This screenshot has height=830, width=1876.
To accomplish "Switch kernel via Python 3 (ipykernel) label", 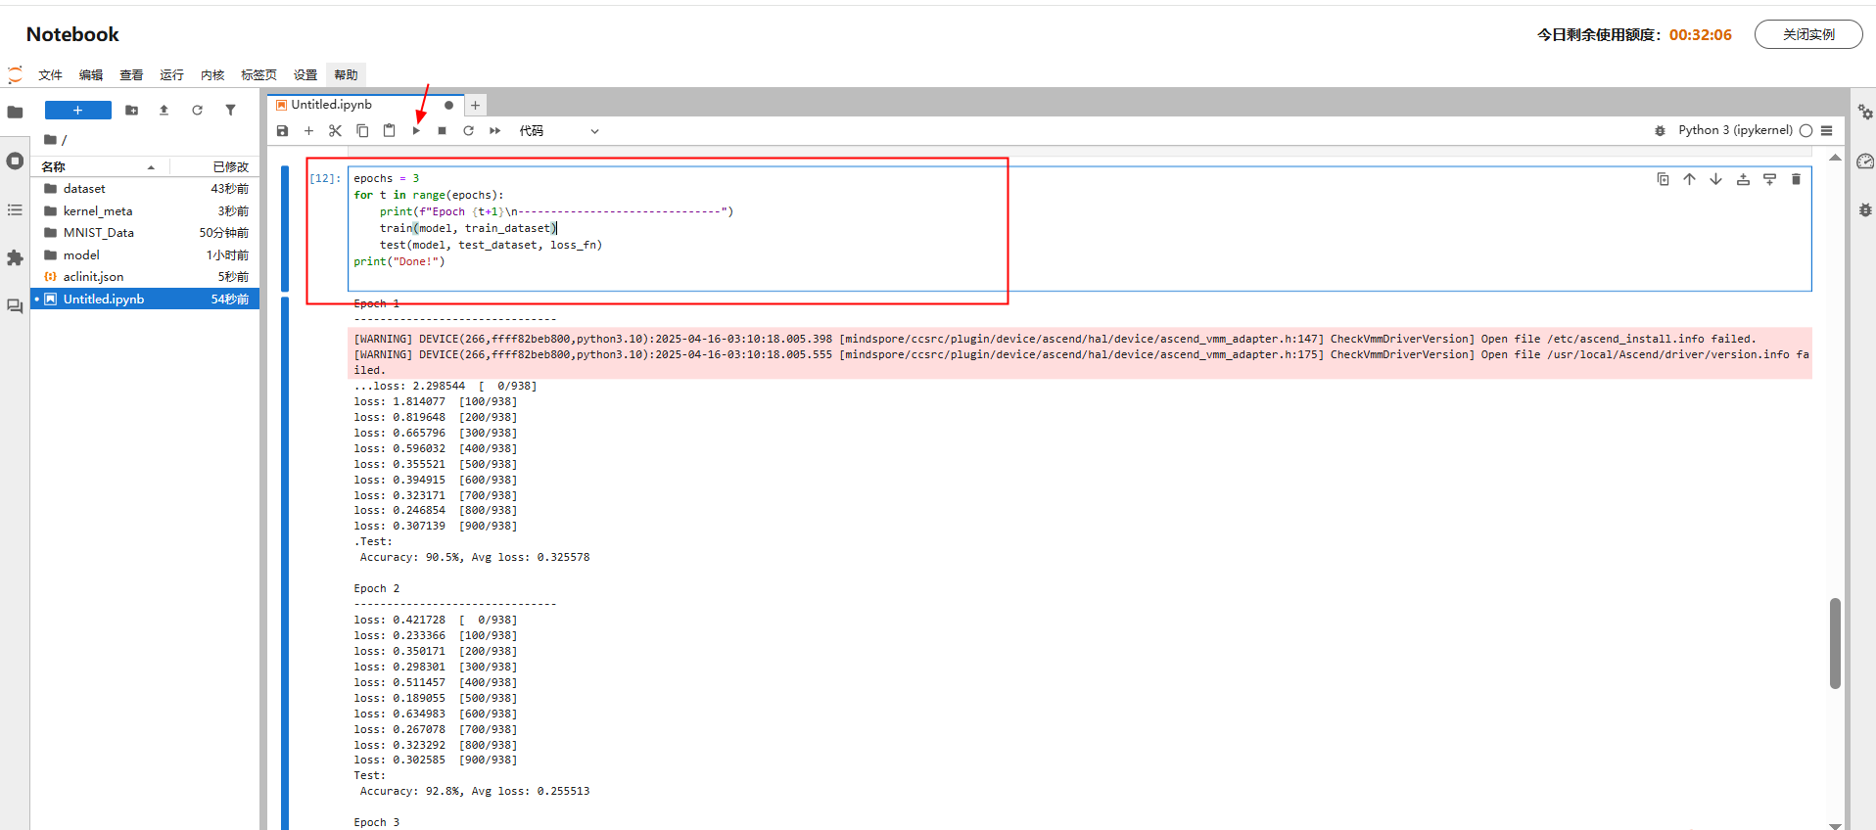I will [1735, 130].
